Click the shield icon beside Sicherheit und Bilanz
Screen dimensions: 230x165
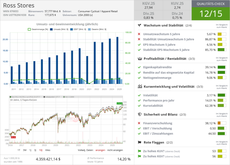click(140, 114)
